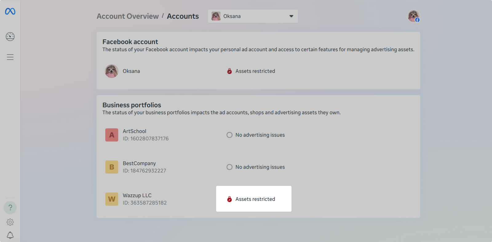Click ArtSchool ID 1602807837176
The height and width of the screenshot is (242, 492).
pos(146,139)
